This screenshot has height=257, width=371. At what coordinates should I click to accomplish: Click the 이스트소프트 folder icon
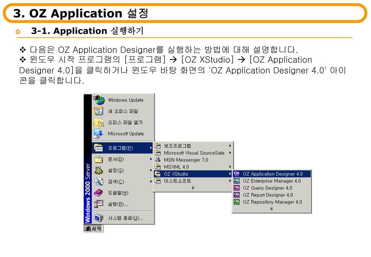tap(158, 181)
